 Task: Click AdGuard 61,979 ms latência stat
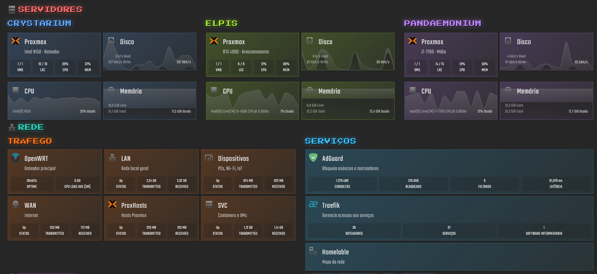pyautogui.click(x=556, y=183)
